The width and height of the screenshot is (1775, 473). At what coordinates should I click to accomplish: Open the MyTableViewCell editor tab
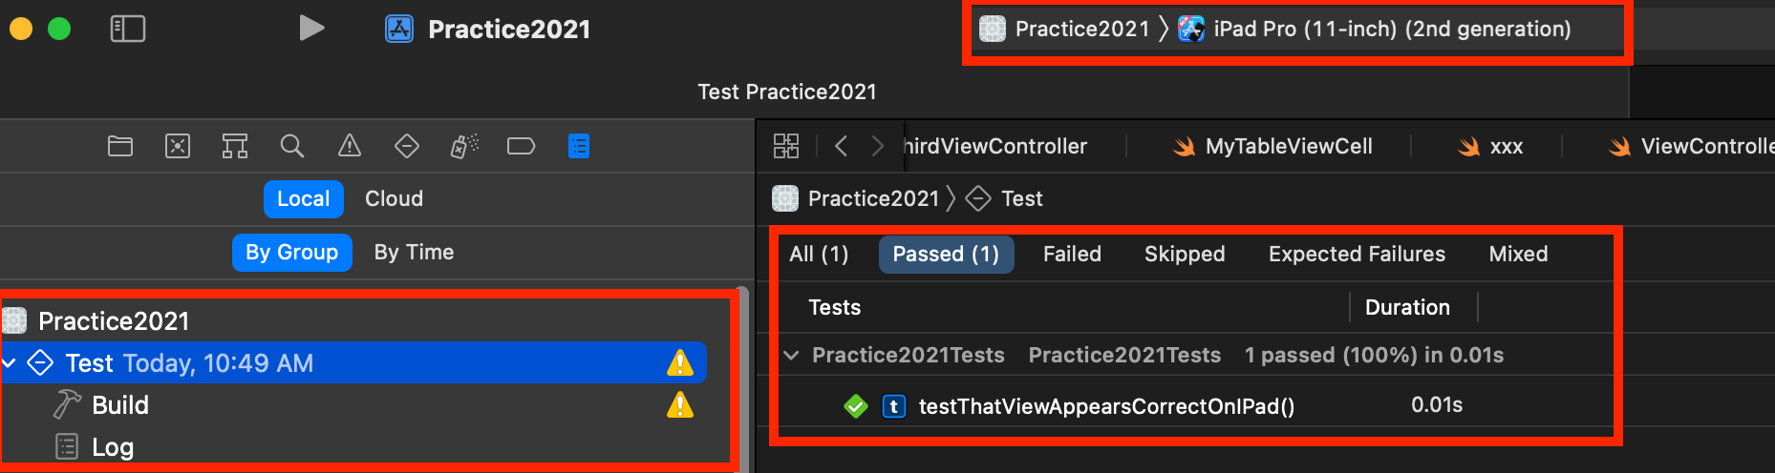click(1272, 146)
